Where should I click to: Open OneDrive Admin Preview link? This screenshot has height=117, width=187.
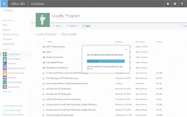point(13,106)
